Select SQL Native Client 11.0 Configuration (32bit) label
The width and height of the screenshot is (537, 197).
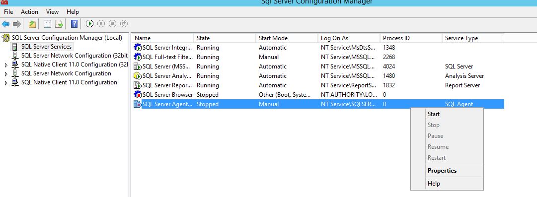(x=75, y=65)
